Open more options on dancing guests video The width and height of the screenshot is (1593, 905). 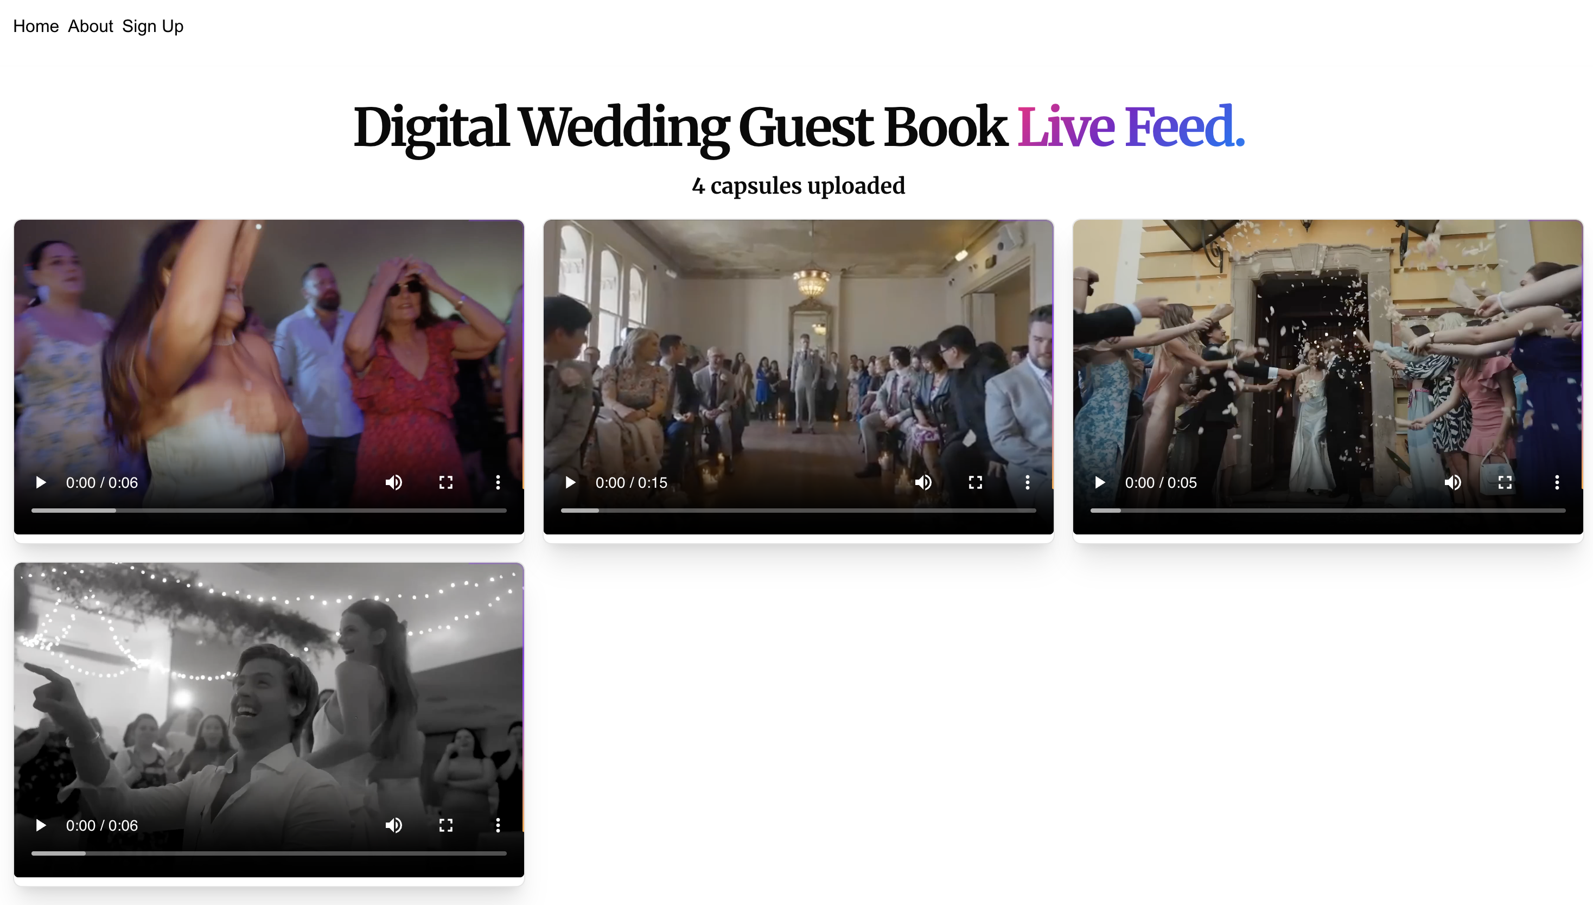pos(498,482)
